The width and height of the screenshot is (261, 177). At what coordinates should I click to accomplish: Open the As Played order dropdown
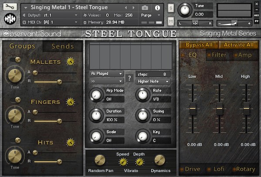[107, 74]
